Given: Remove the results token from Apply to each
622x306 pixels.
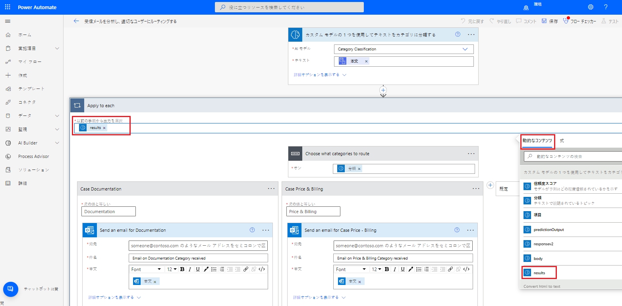Looking at the screenshot, I should 104,128.
